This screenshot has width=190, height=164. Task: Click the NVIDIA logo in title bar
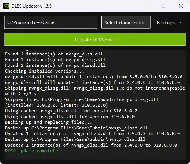pyautogui.click(x=6, y=6)
